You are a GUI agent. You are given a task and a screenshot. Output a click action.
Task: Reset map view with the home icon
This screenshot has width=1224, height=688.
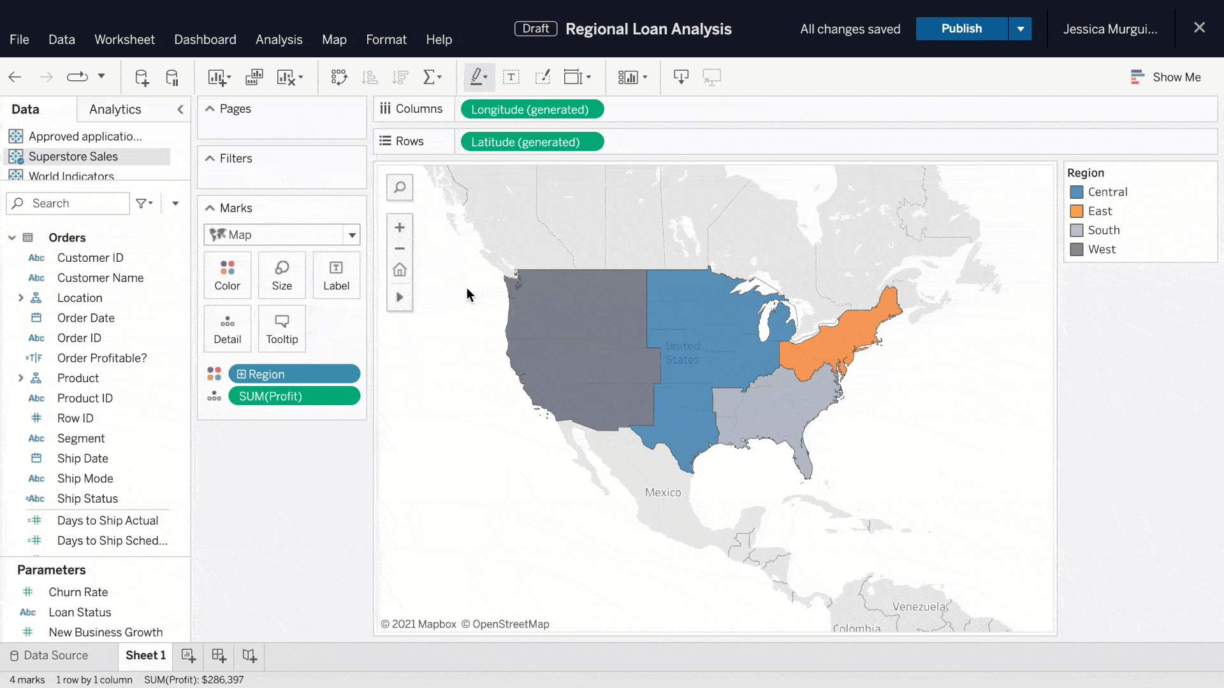pyautogui.click(x=400, y=269)
